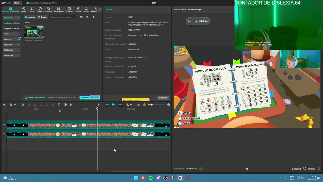Open the media filter dropdown
Image resolution: width=323 pixels, height=182 pixels.
pyautogui.click(x=94, y=17)
